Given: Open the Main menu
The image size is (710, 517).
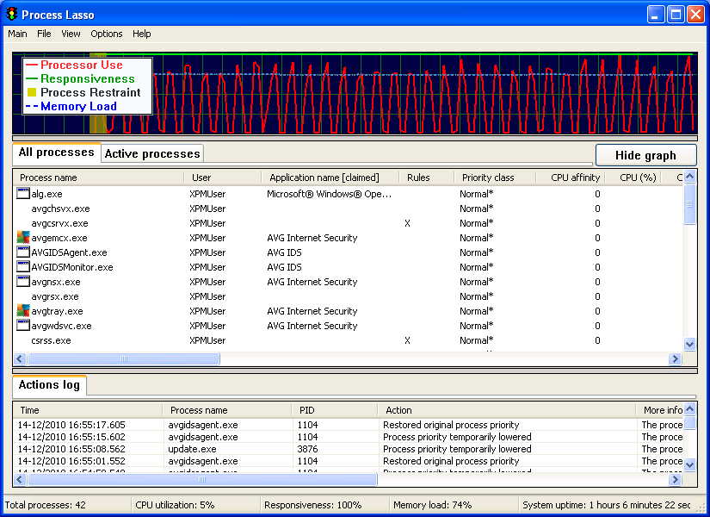Looking at the screenshot, I should point(17,34).
